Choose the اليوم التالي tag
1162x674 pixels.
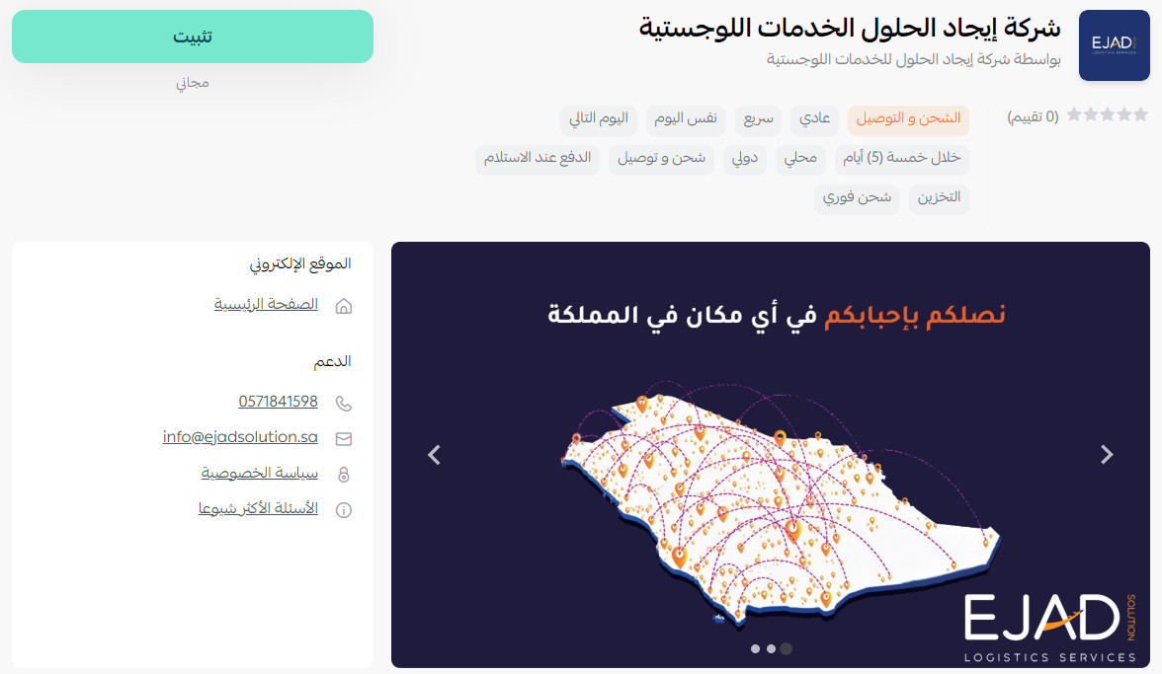tap(598, 119)
